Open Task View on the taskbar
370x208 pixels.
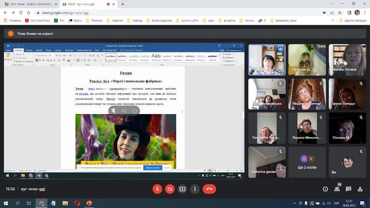[29, 203]
